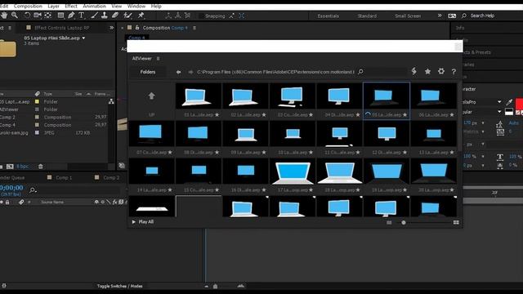Image resolution: width=523 pixels, height=294 pixels.
Task: Open Composition panel menu
Action: click(194, 28)
